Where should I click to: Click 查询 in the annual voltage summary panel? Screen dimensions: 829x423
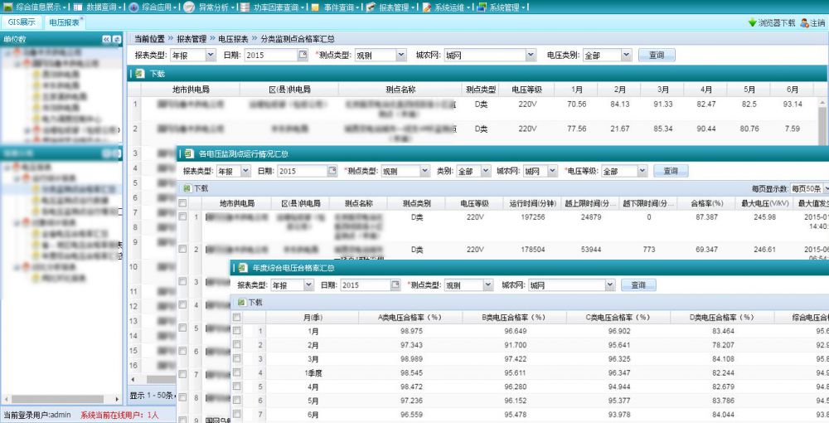638,284
